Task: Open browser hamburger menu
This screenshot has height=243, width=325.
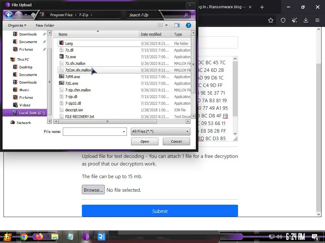Action: coord(317,20)
